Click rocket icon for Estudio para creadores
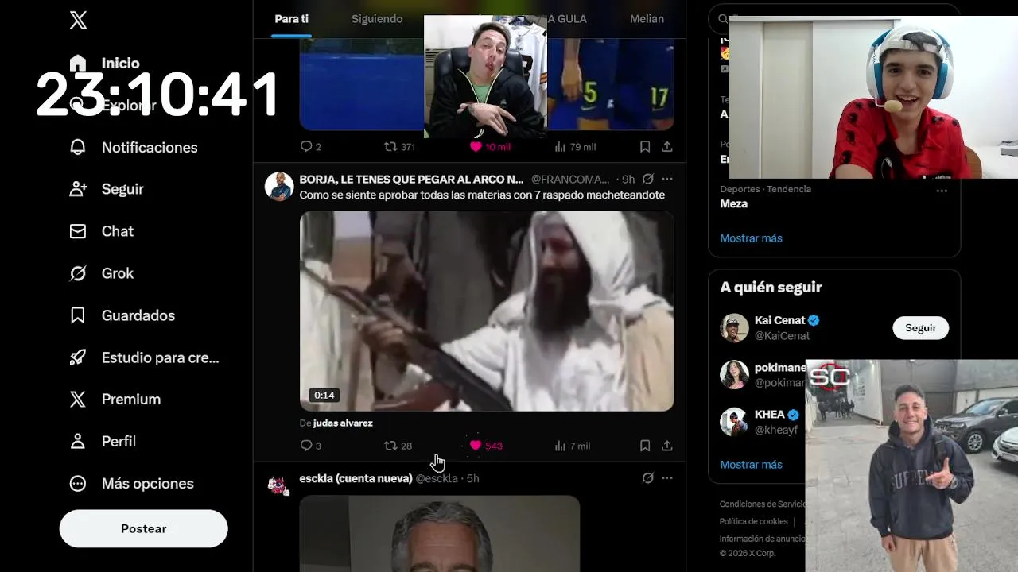This screenshot has width=1018, height=572. [78, 357]
